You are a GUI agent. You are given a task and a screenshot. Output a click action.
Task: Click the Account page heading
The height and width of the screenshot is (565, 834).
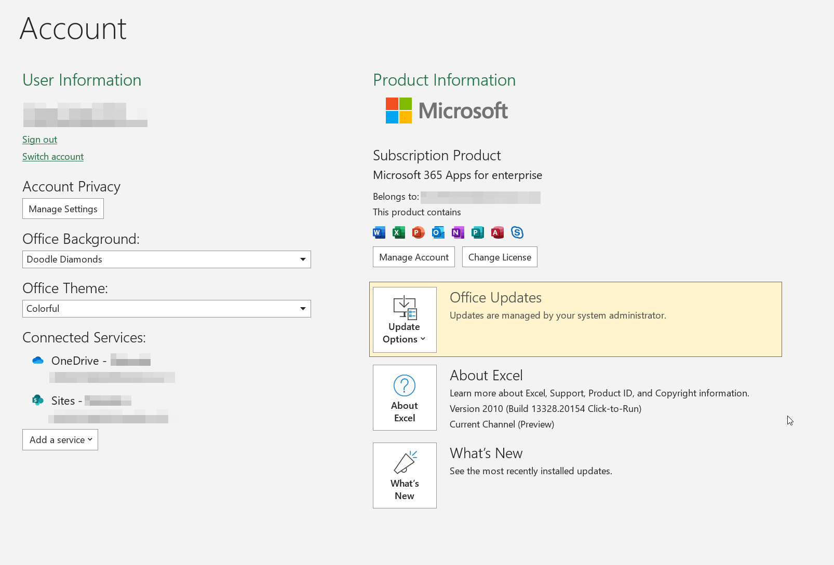(x=73, y=29)
